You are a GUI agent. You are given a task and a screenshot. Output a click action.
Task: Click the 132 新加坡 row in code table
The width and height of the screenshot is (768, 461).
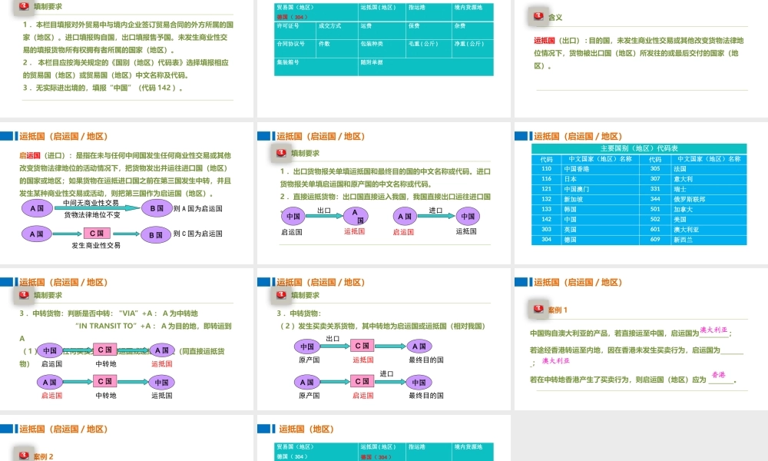point(585,200)
